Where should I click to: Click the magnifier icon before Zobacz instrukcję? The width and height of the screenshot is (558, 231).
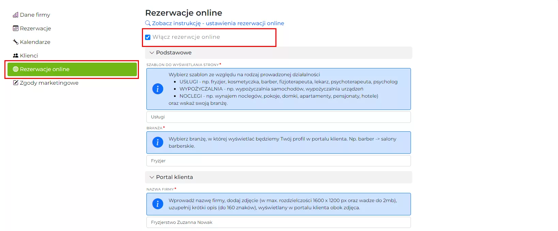[148, 23]
